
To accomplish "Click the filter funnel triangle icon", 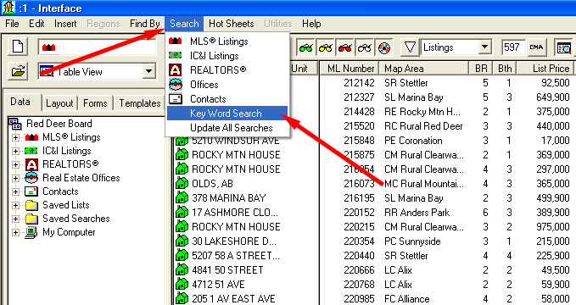I will pos(410,47).
